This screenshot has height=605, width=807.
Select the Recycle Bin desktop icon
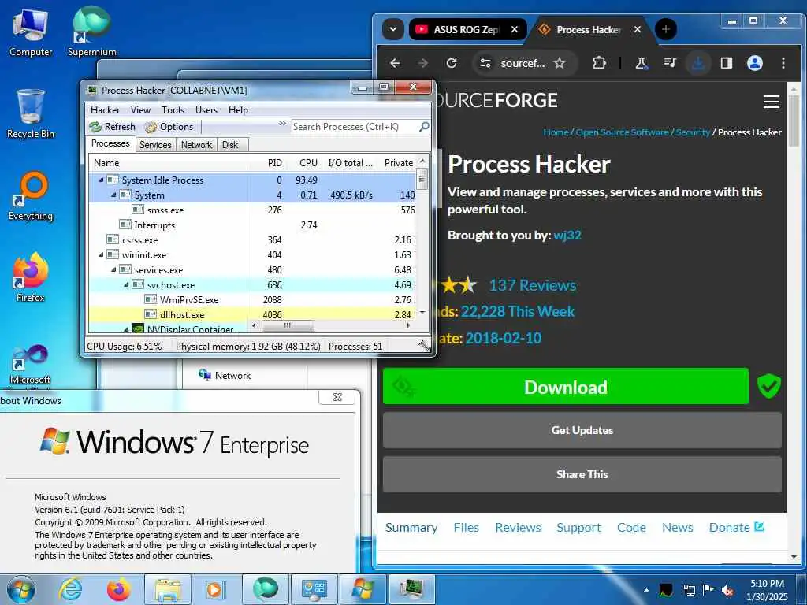(31, 113)
